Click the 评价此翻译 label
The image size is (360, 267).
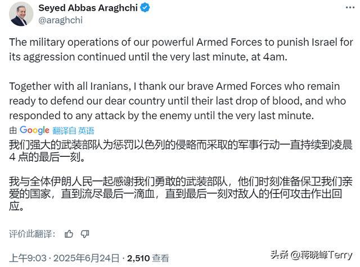coord(32,234)
